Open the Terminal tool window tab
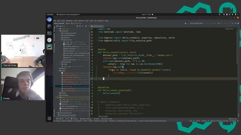The image size is (241, 135). coord(75,119)
